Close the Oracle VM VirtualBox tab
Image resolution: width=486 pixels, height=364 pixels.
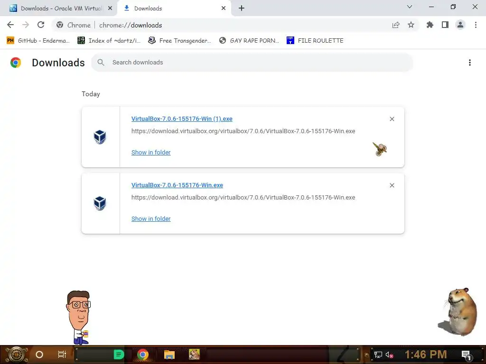110,9
